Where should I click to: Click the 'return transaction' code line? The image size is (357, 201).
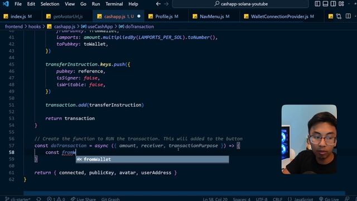[70, 118]
